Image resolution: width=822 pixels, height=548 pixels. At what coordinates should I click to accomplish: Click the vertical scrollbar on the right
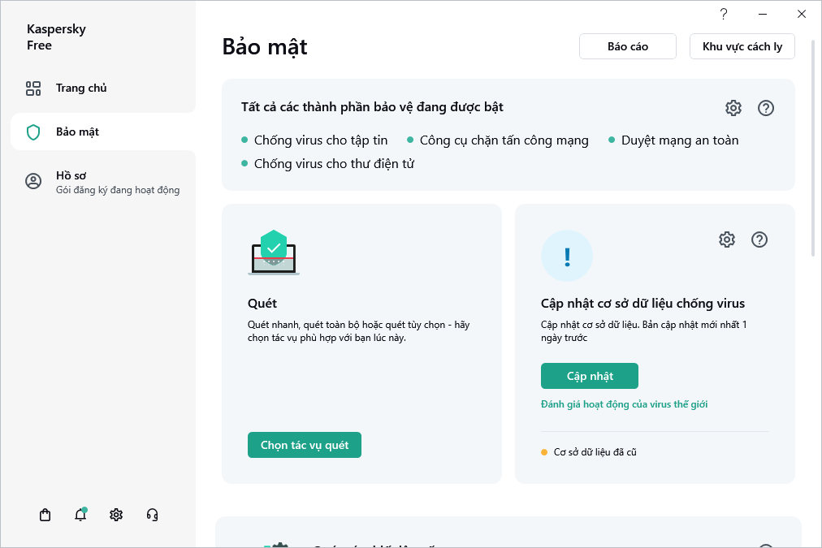click(x=815, y=162)
